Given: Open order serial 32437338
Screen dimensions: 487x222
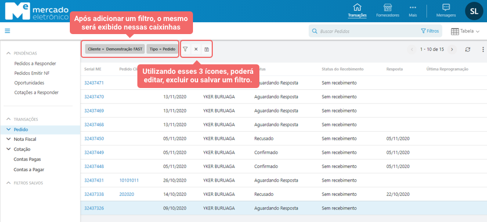Looking at the screenshot, I should pyautogui.click(x=94, y=194).
